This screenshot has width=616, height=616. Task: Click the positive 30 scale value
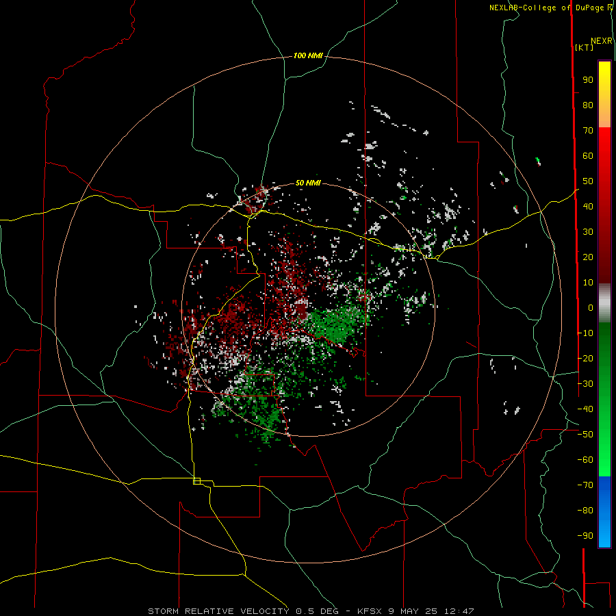[x=588, y=232]
